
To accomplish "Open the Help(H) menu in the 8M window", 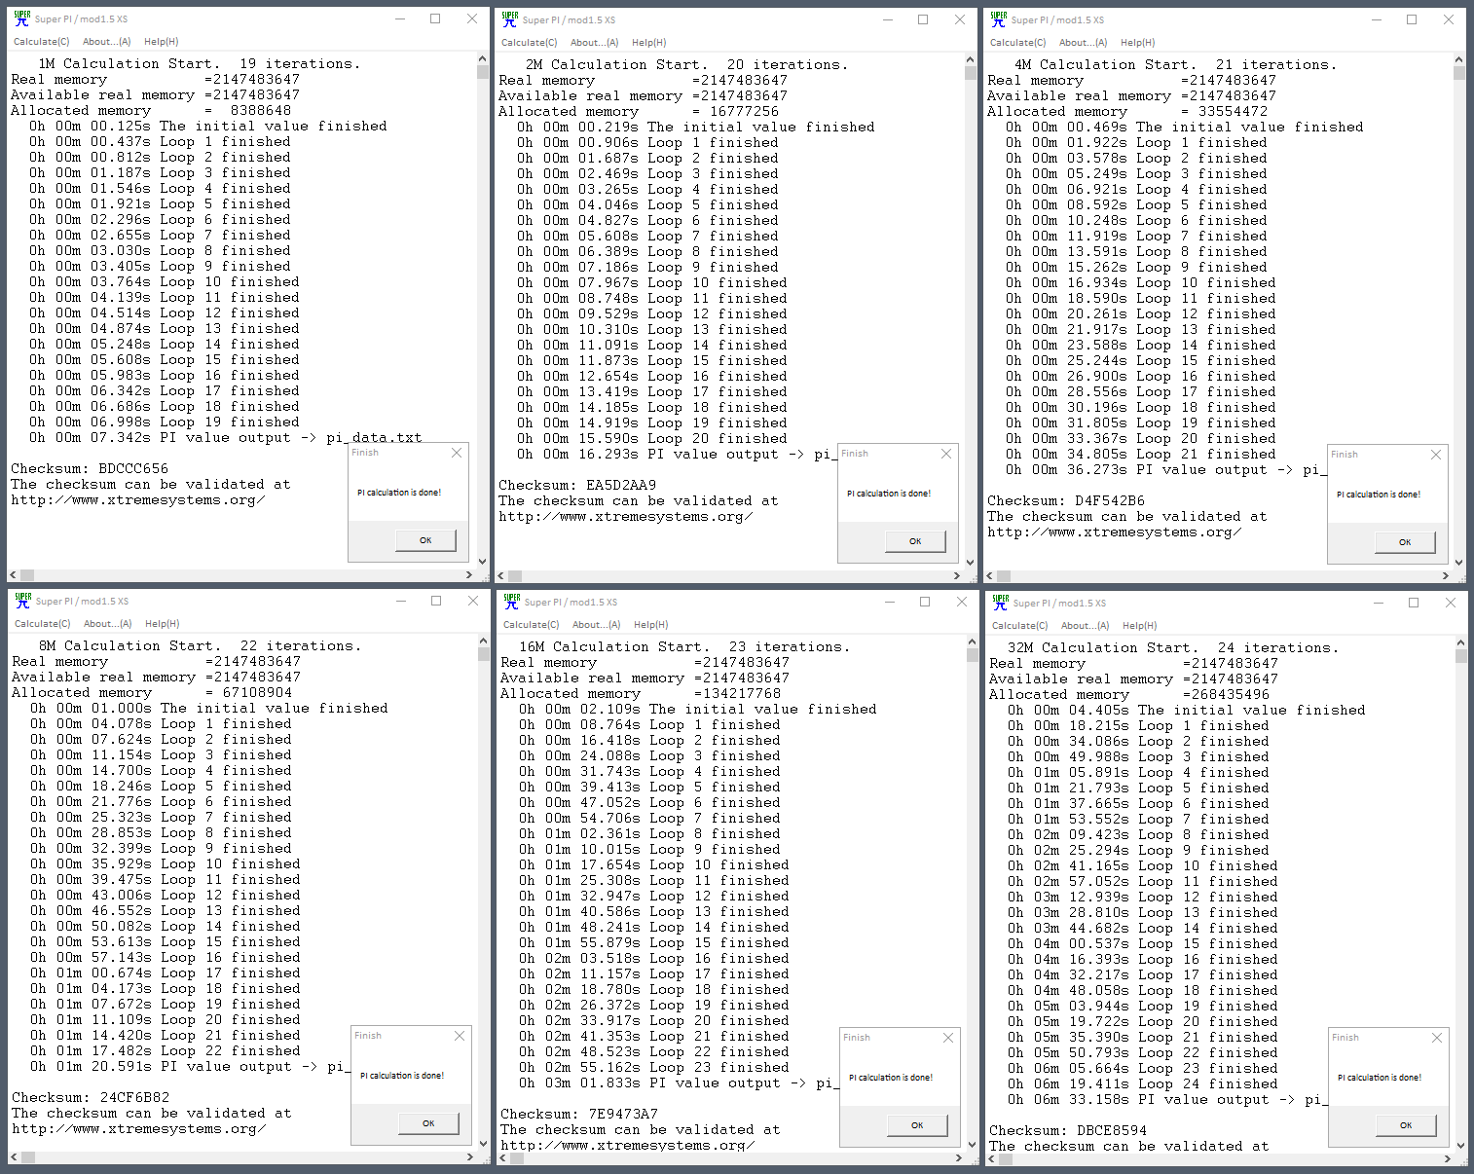I will (x=163, y=624).
